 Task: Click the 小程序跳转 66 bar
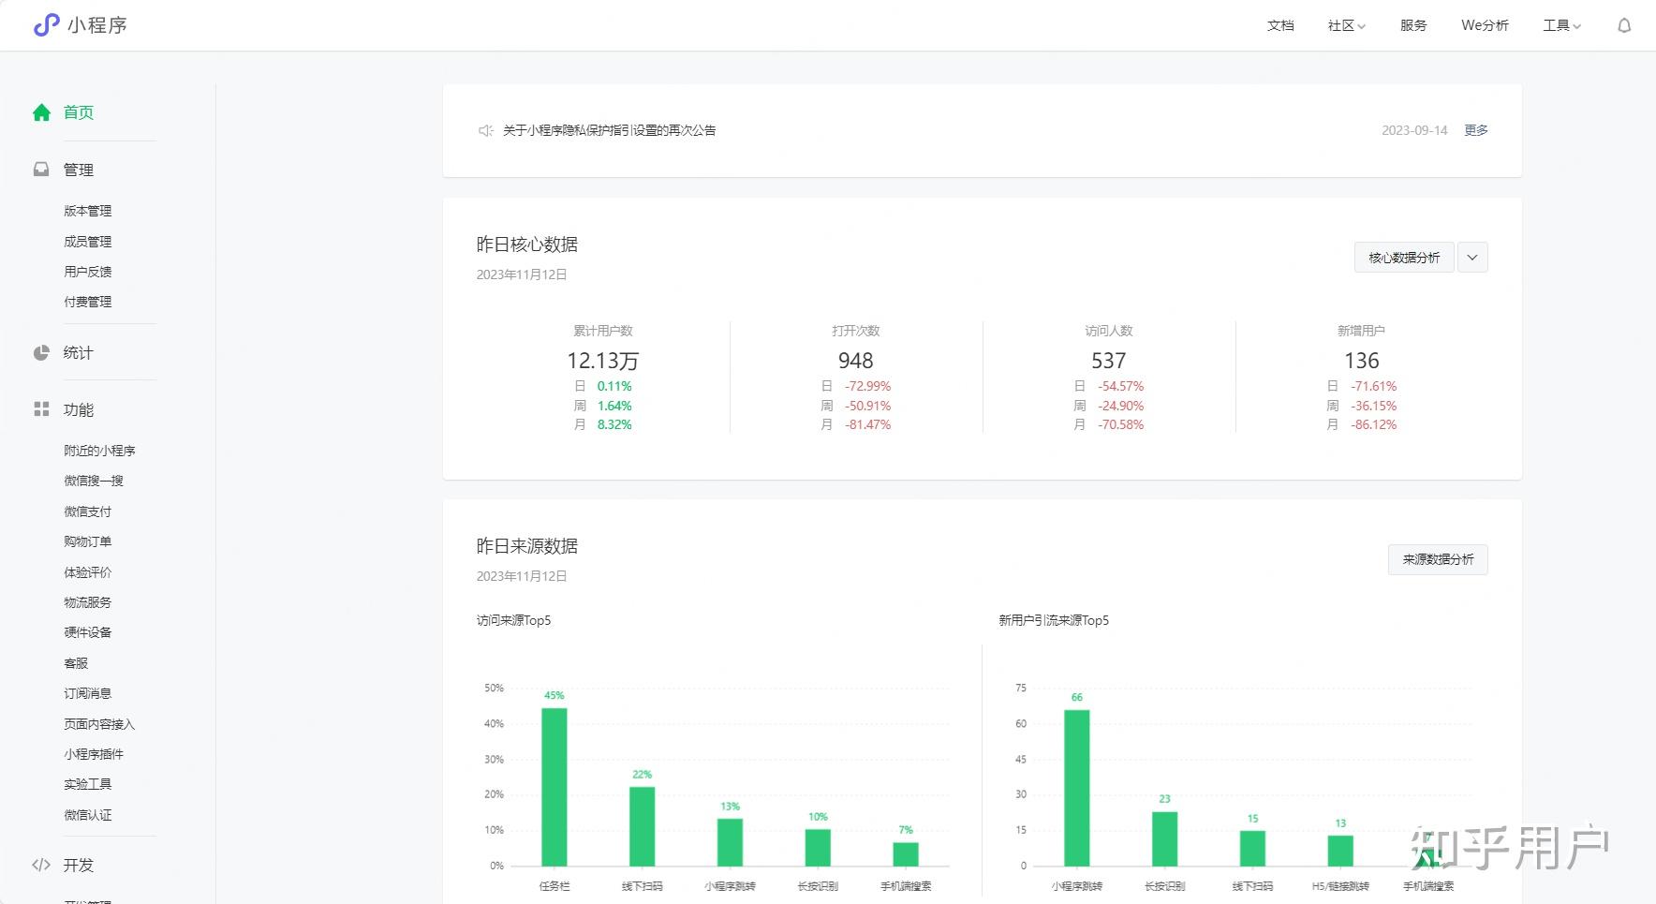1077,788
